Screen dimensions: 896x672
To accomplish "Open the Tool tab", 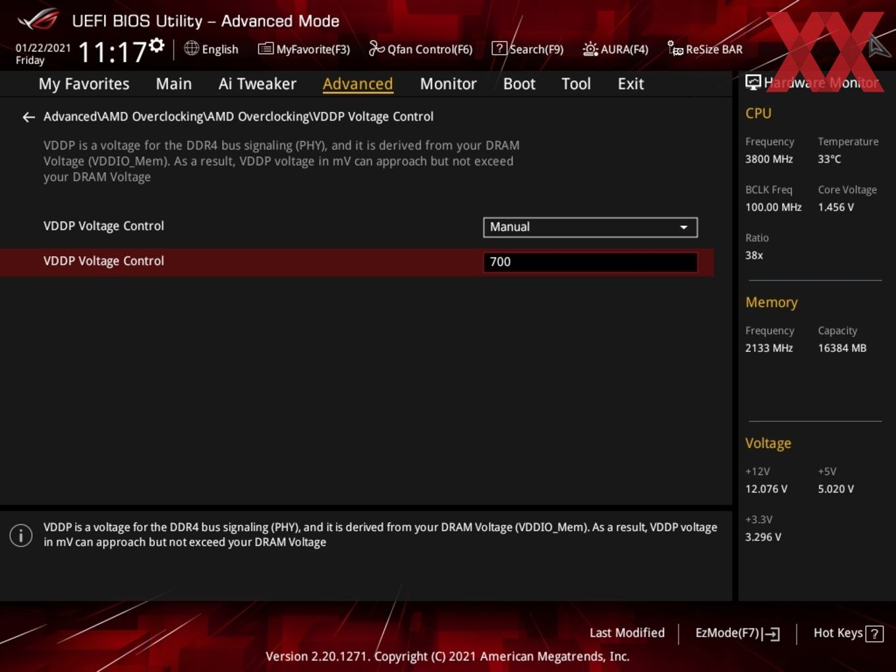I will pyautogui.click(x=576, y=84).
